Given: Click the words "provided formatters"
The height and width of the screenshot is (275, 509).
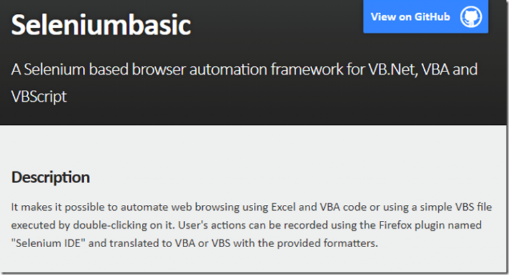Looking at the screenshot, I should 333,243.
